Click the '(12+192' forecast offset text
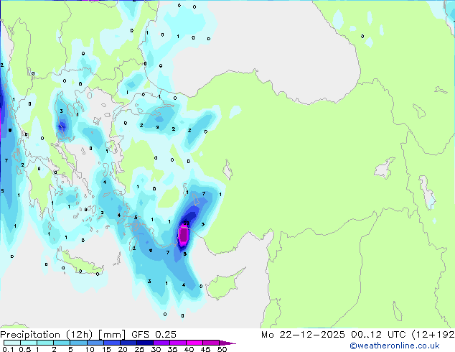 [433, 335]
